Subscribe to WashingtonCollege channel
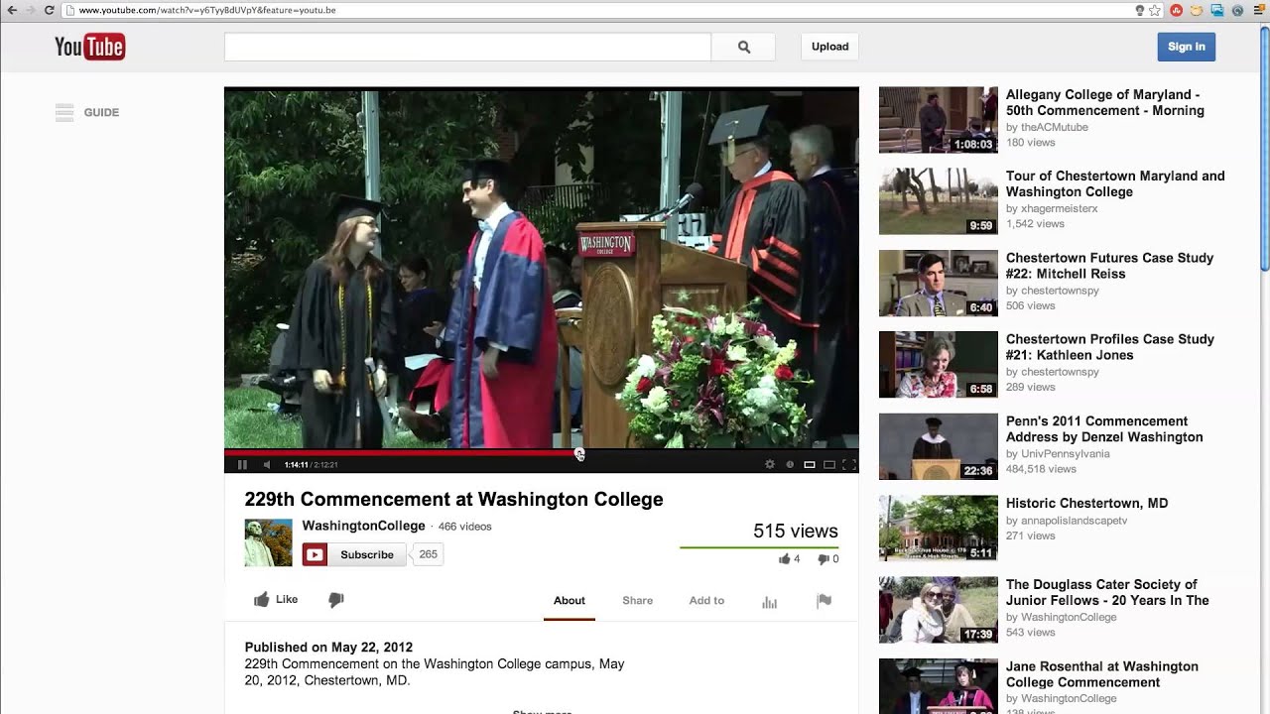 pyautogui.click(x=354, y=554)
